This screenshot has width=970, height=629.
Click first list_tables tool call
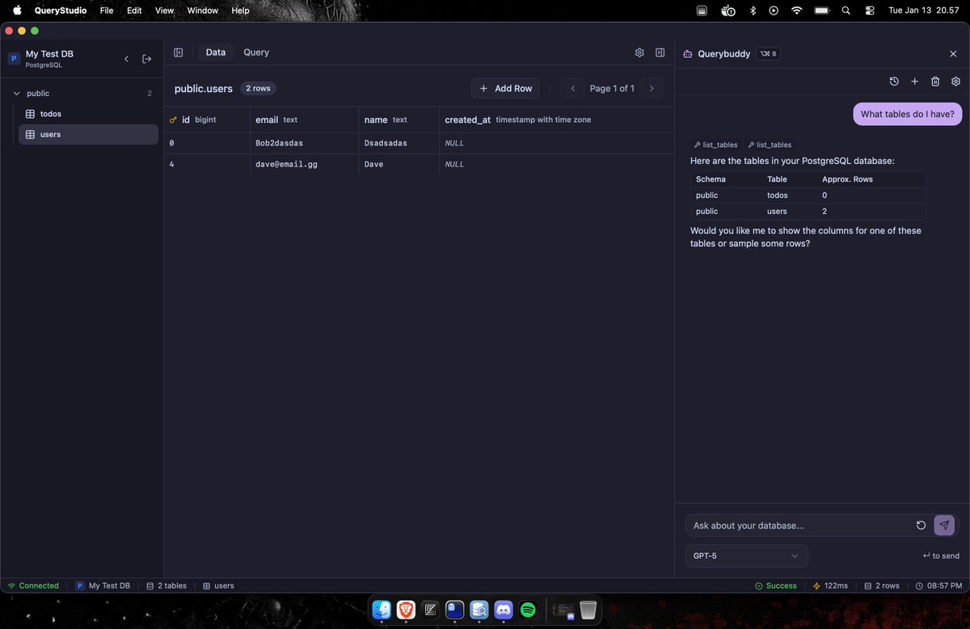click(x=716, y=145)
